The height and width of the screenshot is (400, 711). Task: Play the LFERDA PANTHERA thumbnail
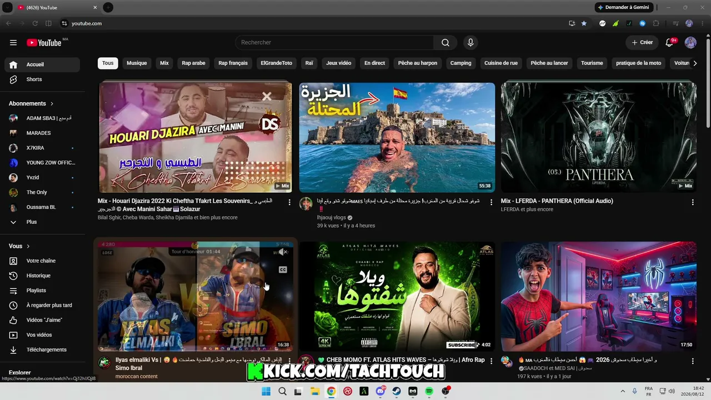(599, 137)
